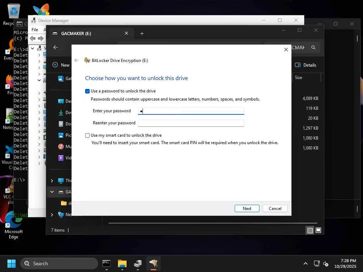Viewport: 363px width, 272px height.
Task: Click Device Manager back toolbar arrow
Action: click(x=33, y=38)
